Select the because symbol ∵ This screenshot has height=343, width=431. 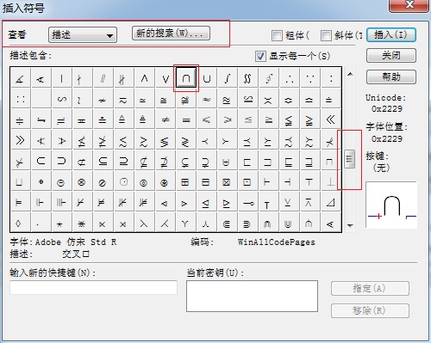[310, 78]
